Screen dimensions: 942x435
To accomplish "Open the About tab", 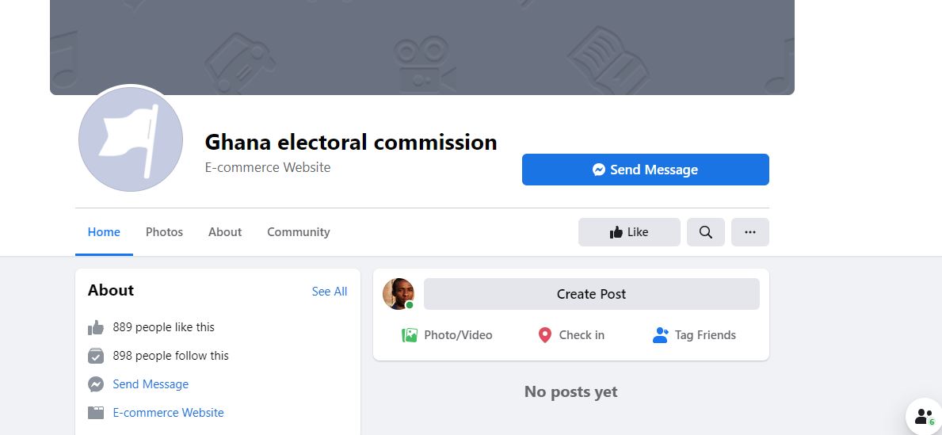I will (x=225, y=232).
